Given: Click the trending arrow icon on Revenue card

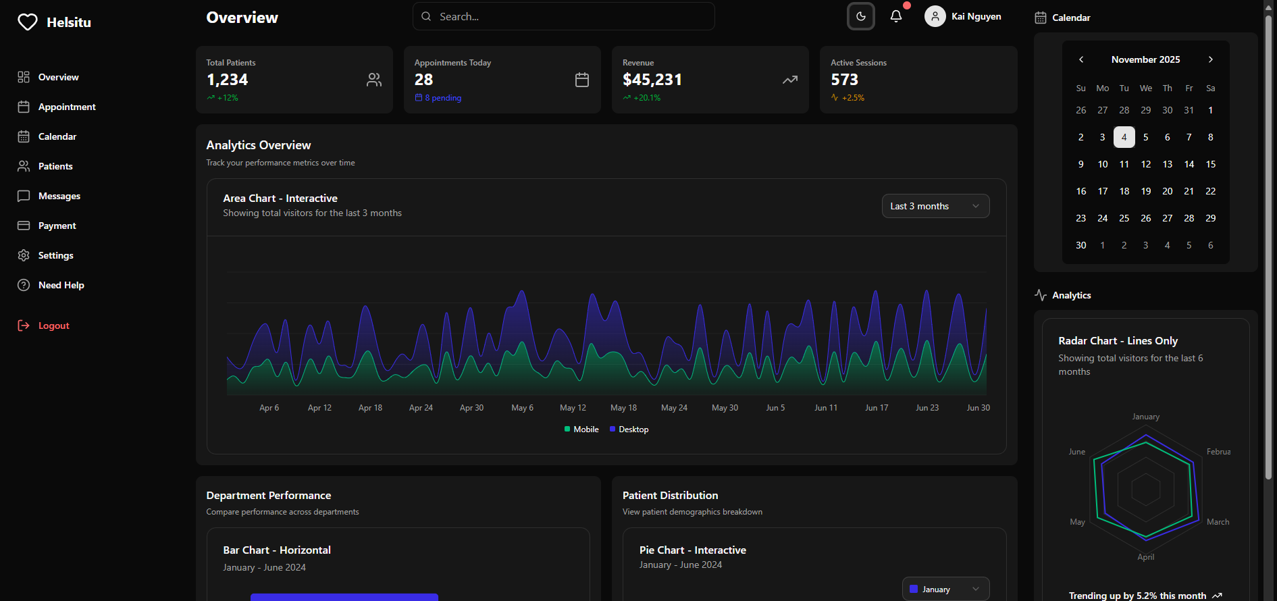Looking at the screenshot, I should [x=790, y=80].
